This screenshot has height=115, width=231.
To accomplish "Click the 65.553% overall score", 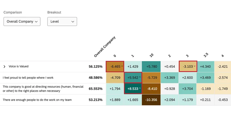I will point(95,89).
